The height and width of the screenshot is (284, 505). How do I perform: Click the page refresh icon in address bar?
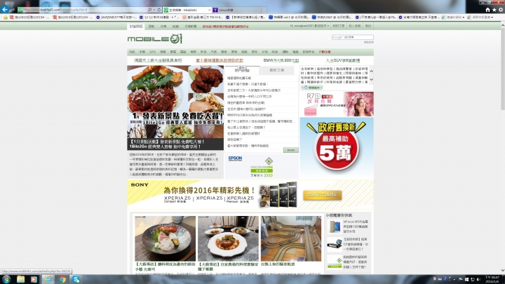click(x=159, y=10)
